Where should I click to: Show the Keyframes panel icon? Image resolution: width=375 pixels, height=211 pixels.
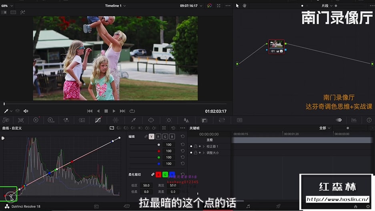(339, 120)
